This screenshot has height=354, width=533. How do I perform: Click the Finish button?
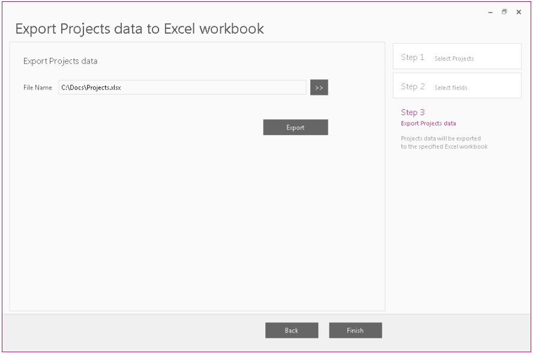click(x=355, y=330)
